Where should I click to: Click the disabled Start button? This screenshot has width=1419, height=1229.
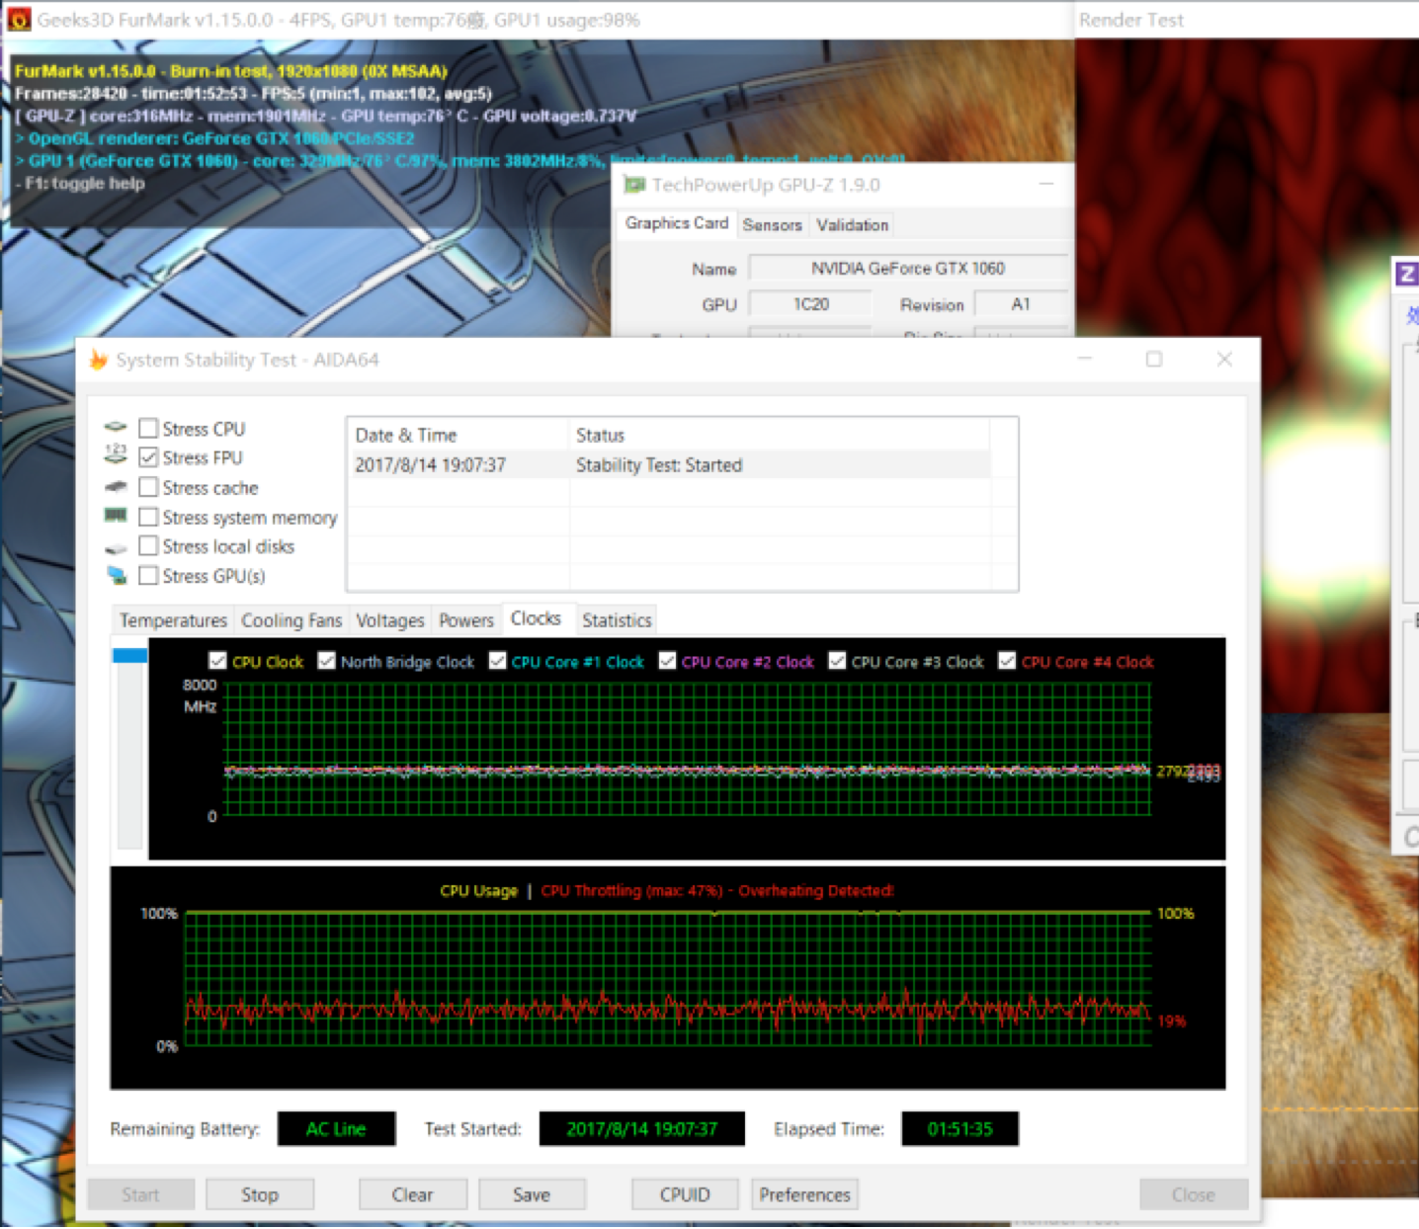(x=140, y=1194)
